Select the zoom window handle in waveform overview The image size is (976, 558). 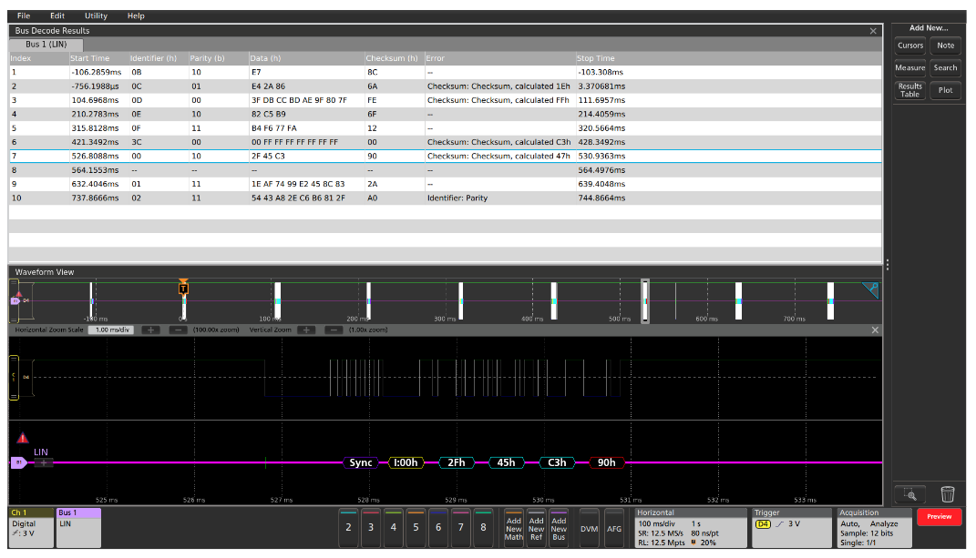tap(645, 299)
